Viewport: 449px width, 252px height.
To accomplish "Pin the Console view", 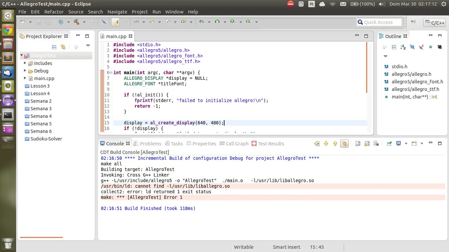I will point(390,143).
